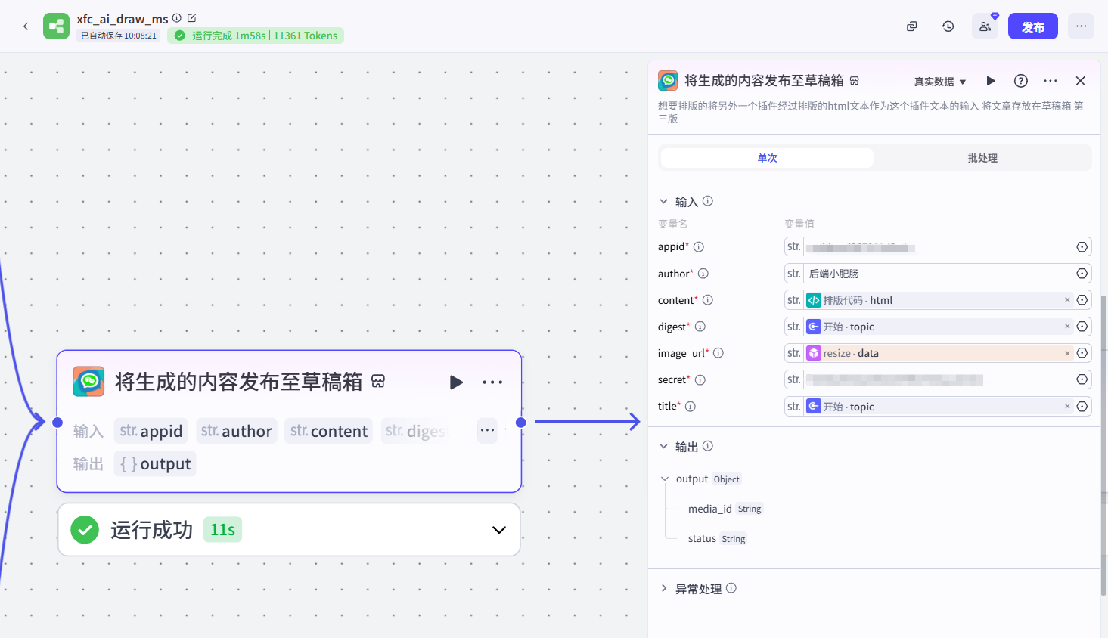Click the appid input field

938,247
